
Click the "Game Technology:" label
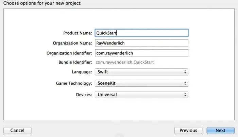(x=74, y=83)
